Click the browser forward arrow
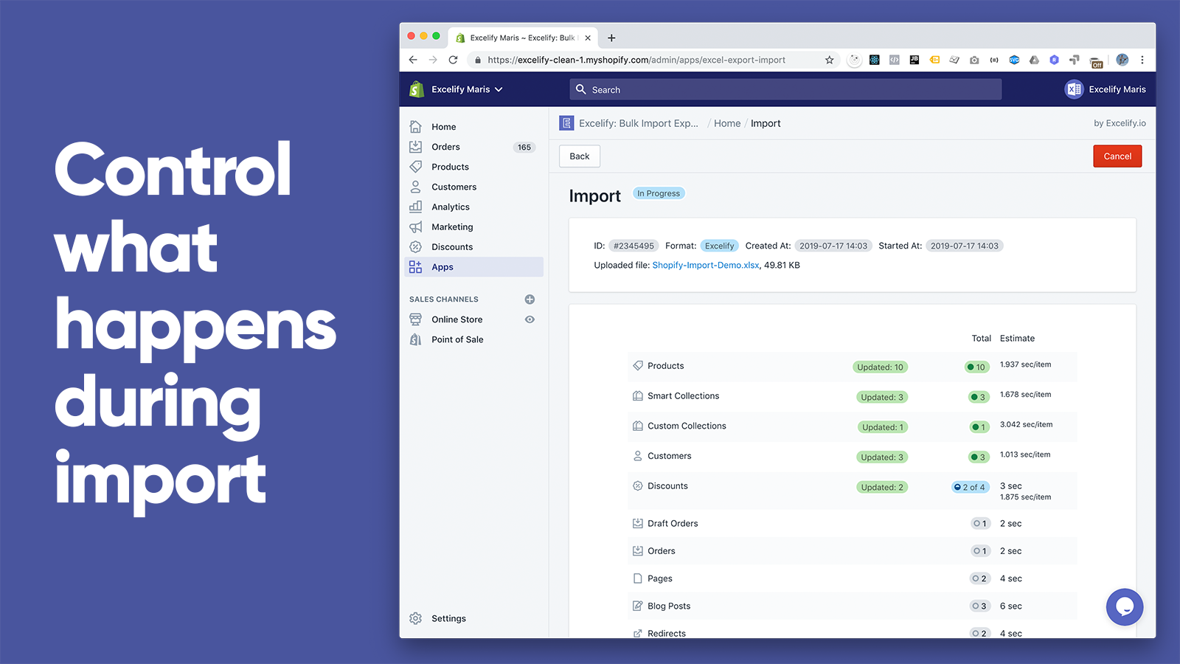 click(433, 60)
